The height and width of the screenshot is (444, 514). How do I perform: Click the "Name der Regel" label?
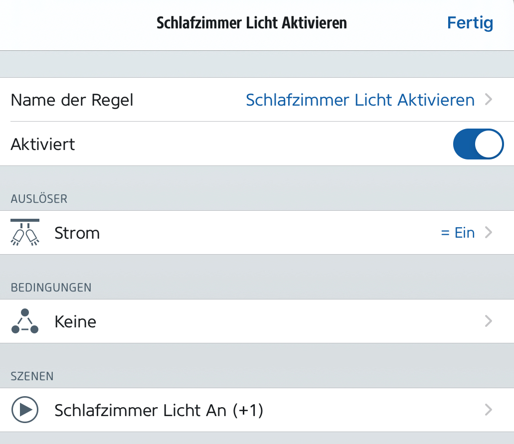tap(72, 100)
